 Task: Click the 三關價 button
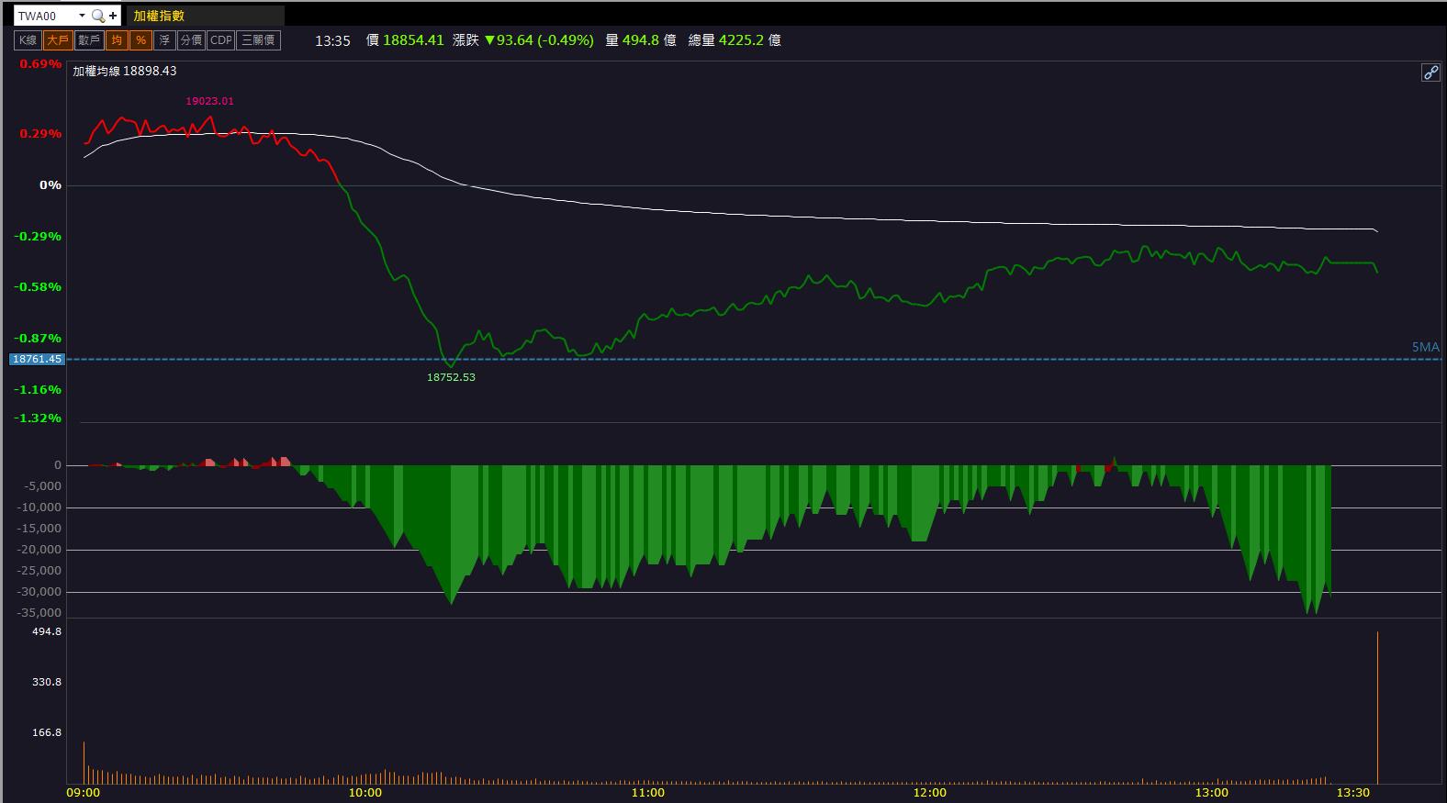(258, 40)
